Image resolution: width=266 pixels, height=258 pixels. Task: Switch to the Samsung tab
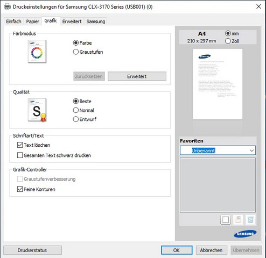(96, 21)
